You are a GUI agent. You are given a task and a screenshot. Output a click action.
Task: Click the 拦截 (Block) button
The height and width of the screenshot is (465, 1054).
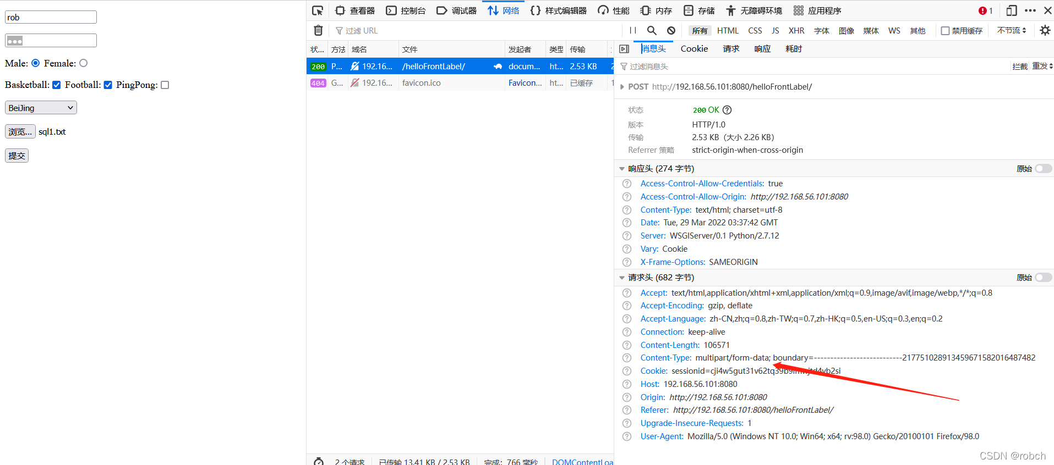pyautogui.click(x=1020, y=67)
